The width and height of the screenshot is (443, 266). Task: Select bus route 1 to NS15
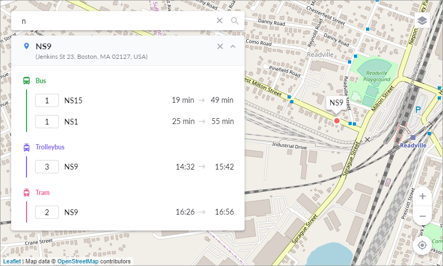47,100
